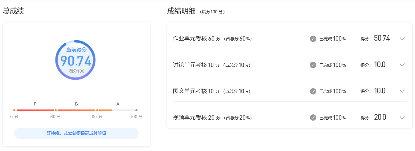Image resolution: width=415 pixels, height=151 pixels.
Task: Click the 90.74 current score circle
Action: (x=76, y=60)
